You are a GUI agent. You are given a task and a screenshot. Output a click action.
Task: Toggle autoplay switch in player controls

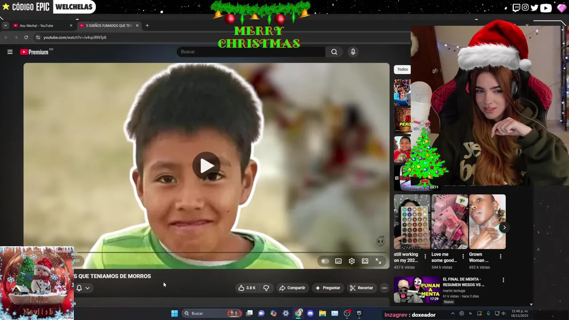click(325, 261)
